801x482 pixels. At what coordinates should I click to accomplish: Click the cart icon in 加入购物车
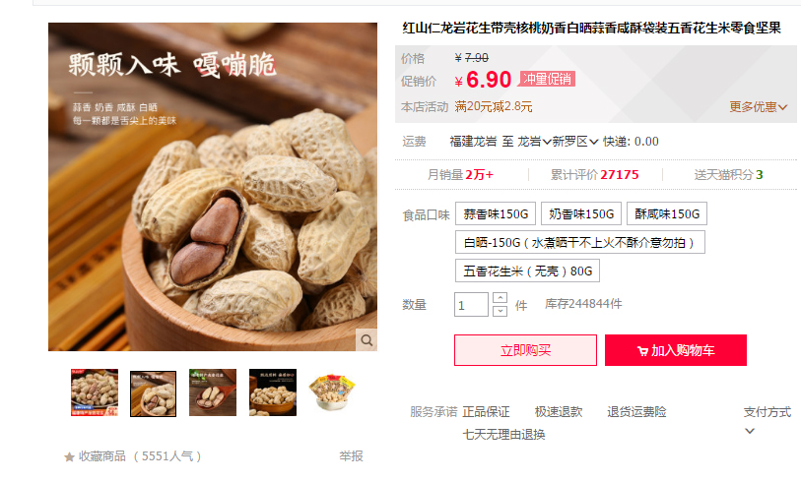click(642, 351)
